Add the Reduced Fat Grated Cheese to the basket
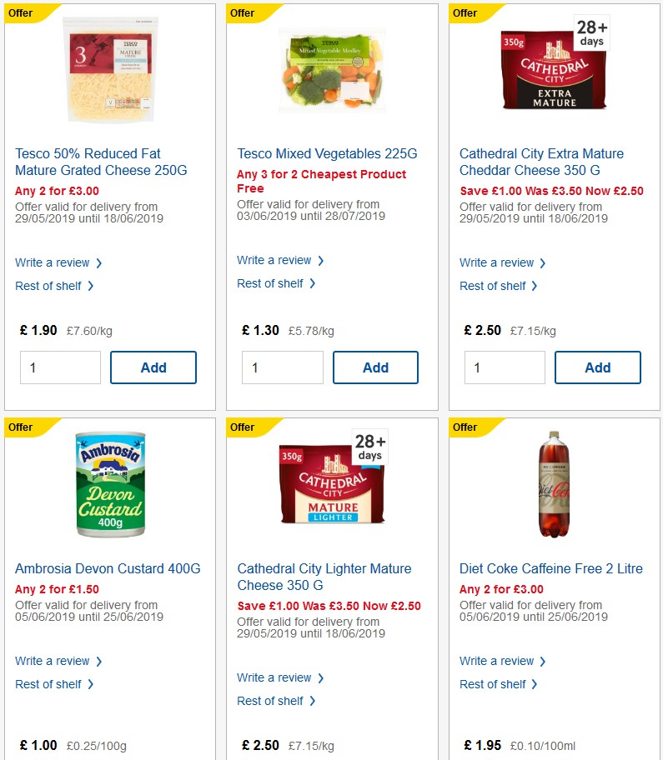Image resolution: width=663 pixels, height=760 pixels. [x=153, y=367]
